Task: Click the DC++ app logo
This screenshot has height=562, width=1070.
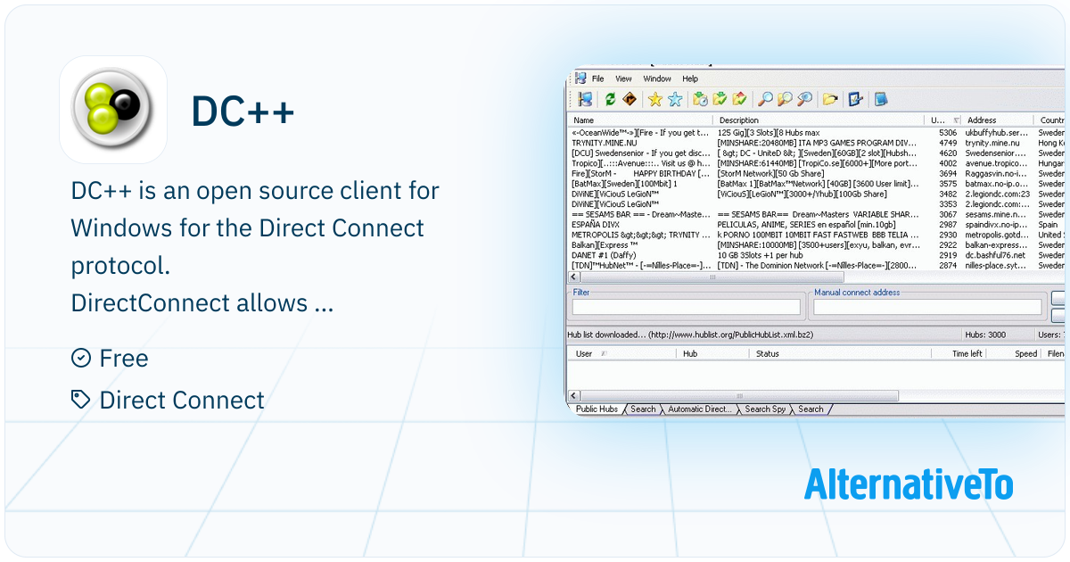Action: (x=113, y=110)
